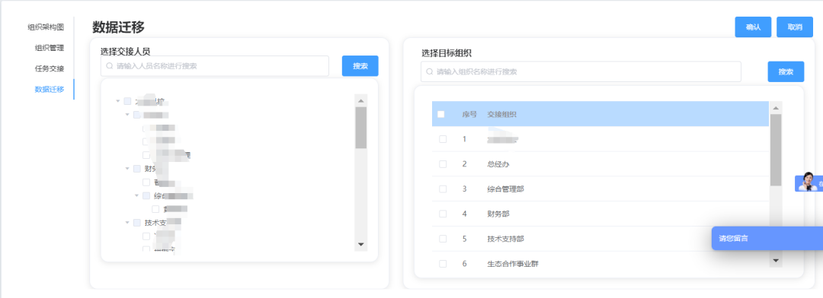Open the 请您留言 message panel

767,238
